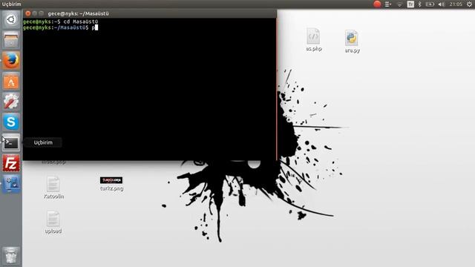Select the Katoolin desktop file
This screenshot has height=267, width=475.
[53, 188]
